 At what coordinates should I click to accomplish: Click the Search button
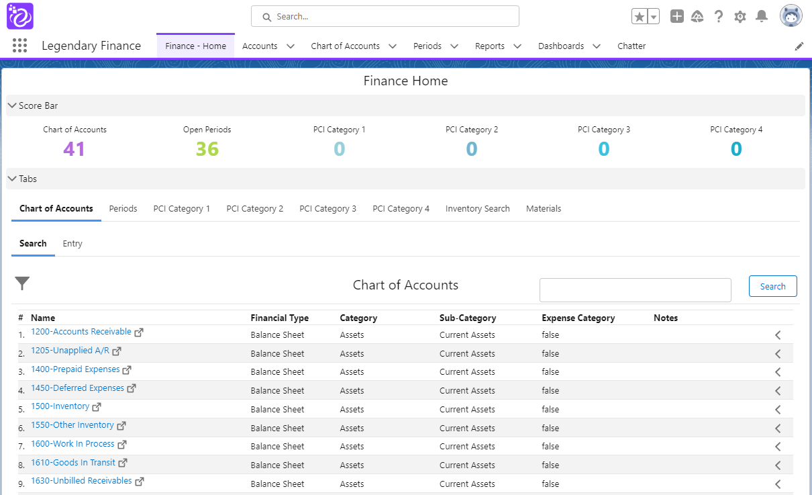pos(772,286)
